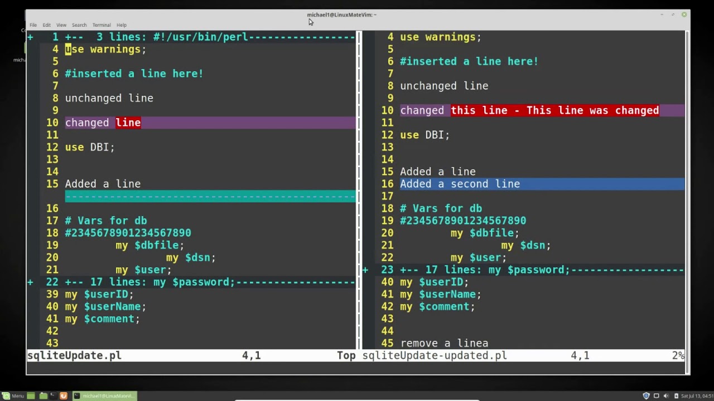Image resolution: width=714 pixels, height=401 pixels.
Task: Open the volume speaker tray icon
Action: tap(666, 396)
